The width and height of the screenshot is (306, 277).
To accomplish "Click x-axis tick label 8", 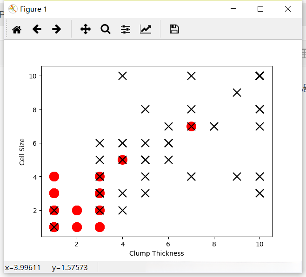I will coord(214,244).
